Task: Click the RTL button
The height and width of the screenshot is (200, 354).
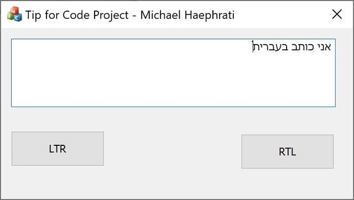Action: point(288,151)
